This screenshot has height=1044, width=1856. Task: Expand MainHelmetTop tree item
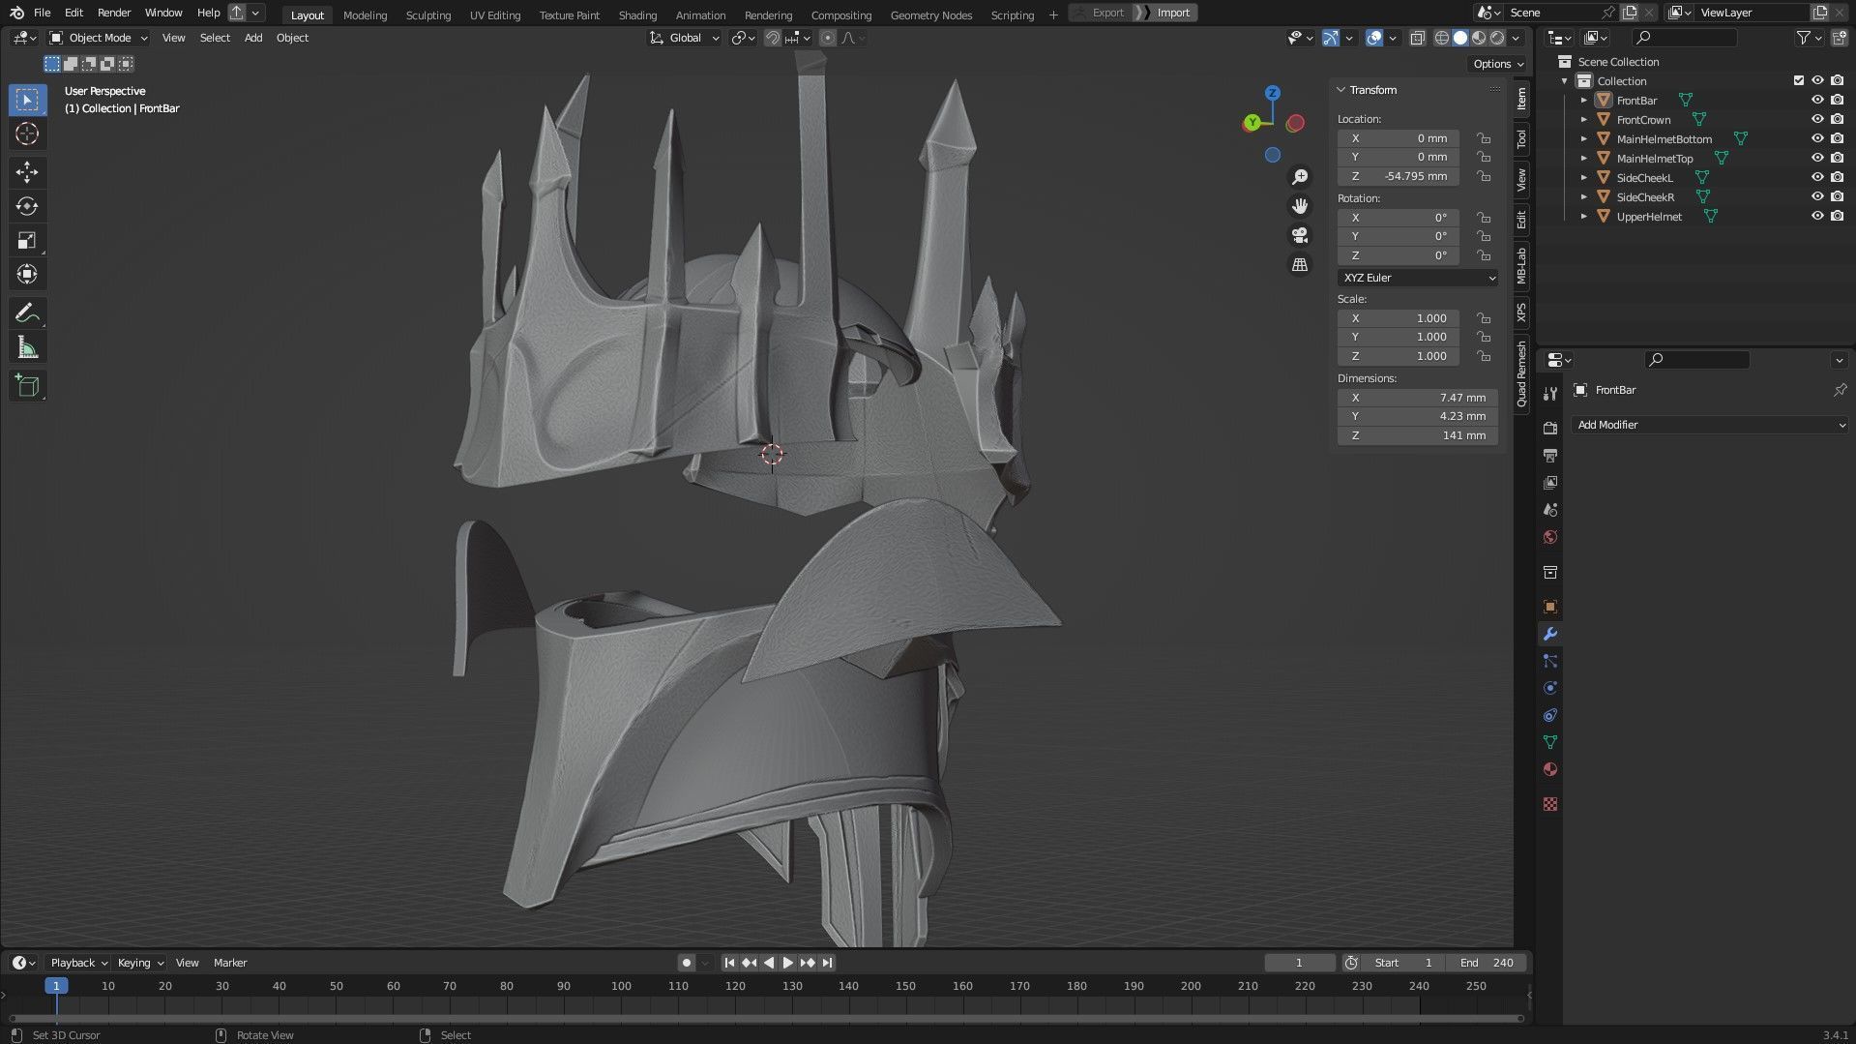coord(1583,158)
